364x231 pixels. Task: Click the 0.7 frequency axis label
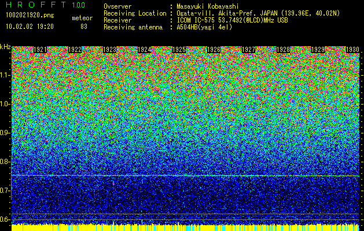(5, 191)
